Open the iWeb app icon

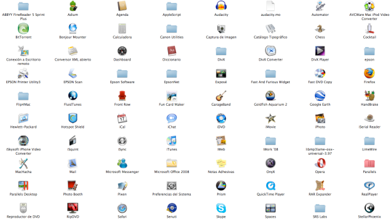tap(221, 141)
